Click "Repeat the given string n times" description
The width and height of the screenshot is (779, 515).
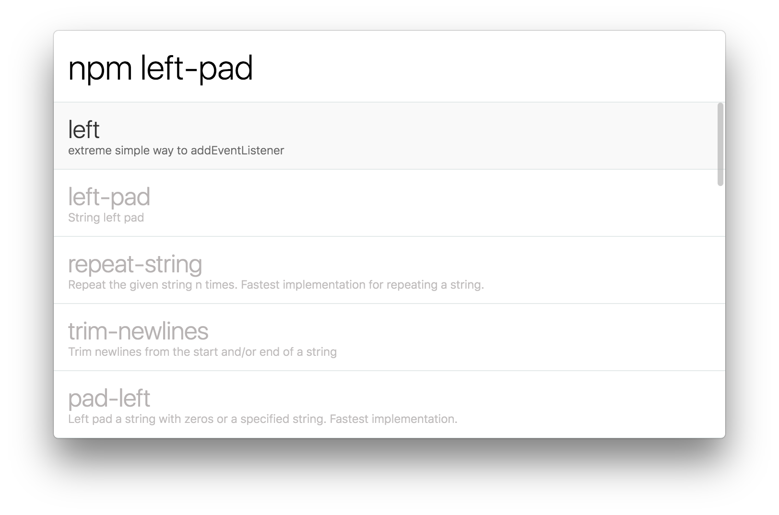[x=153, y=285]
